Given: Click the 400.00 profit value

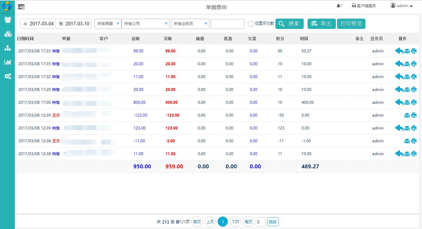Looking at the screenshot, I should 308,102.
